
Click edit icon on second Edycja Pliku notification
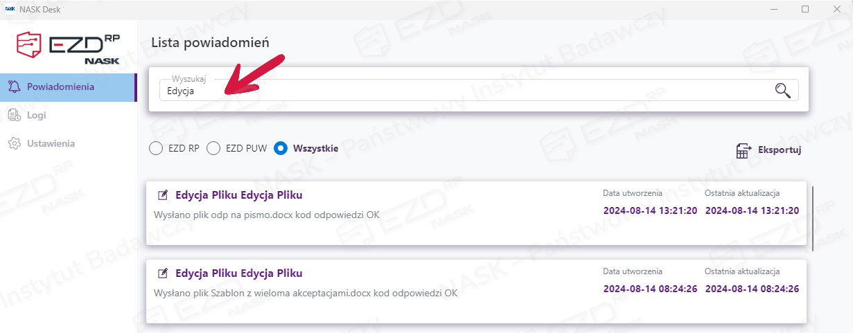(x=164, y=273)
